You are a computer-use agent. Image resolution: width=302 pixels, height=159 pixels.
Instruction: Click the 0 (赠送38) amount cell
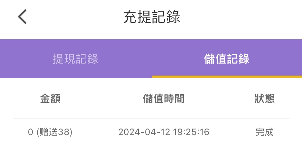point(50,132)
